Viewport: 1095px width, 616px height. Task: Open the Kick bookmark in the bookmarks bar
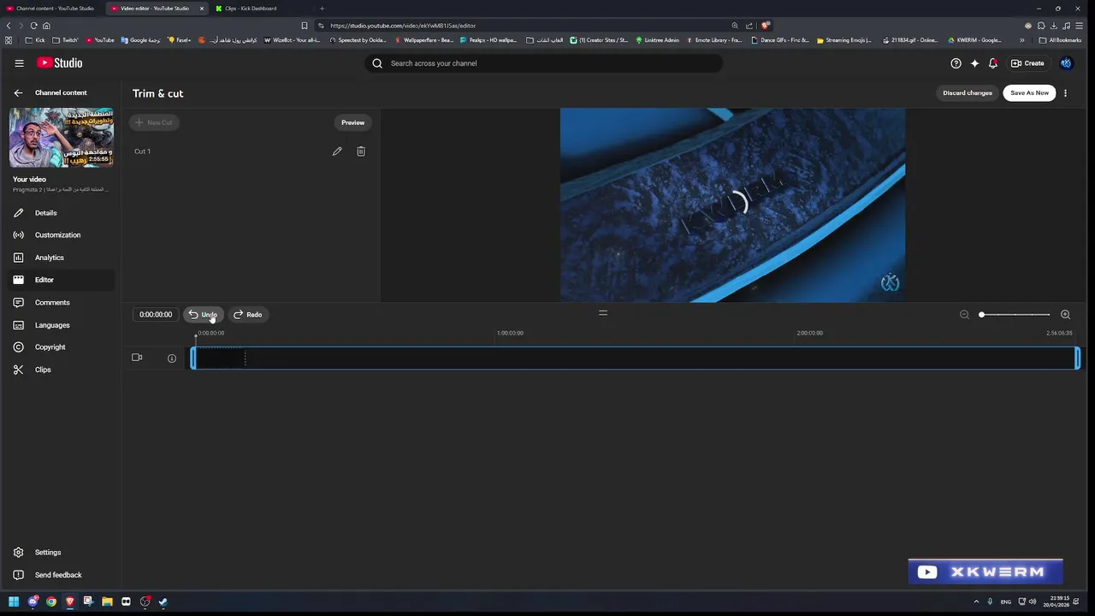pos(35,40)
